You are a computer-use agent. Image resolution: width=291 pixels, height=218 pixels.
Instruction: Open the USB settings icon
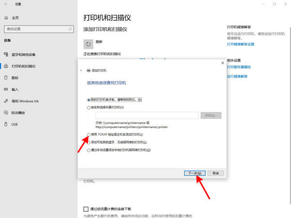click(6, 124)
